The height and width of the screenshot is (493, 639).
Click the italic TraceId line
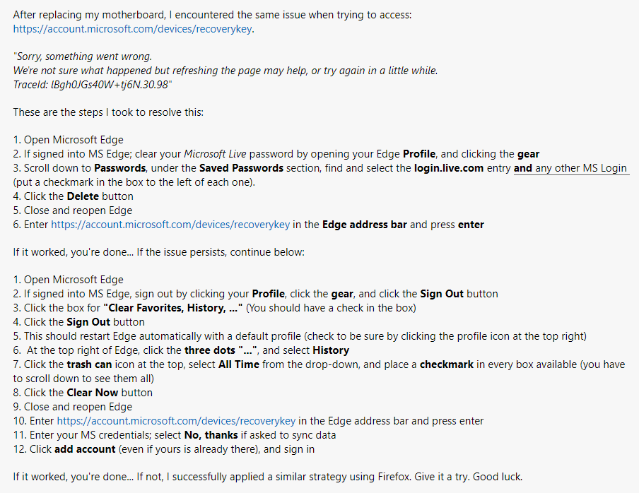pos(93,84)
